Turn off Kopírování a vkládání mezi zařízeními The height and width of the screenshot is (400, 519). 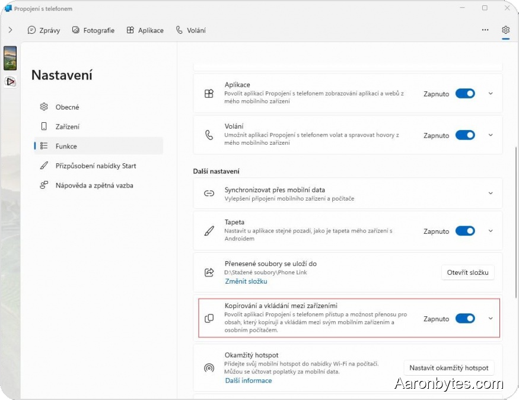point(465,318)
